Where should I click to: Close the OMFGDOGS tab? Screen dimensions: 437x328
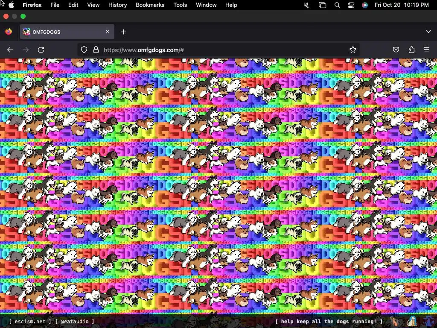(108, 32)
